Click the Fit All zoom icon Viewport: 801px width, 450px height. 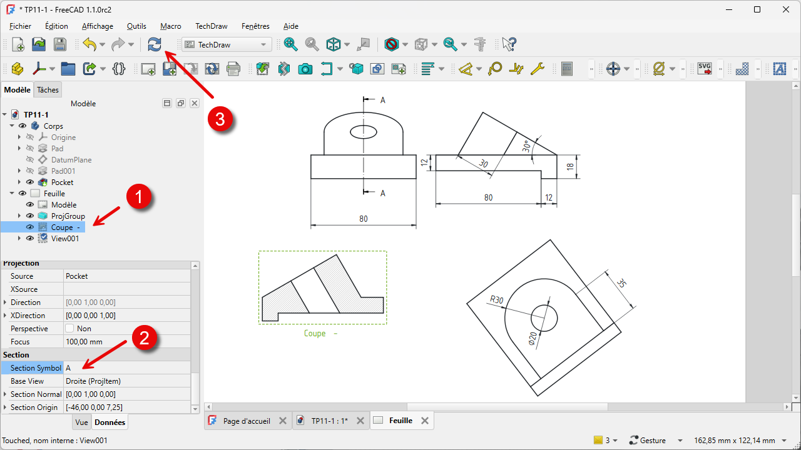[290, 44]
